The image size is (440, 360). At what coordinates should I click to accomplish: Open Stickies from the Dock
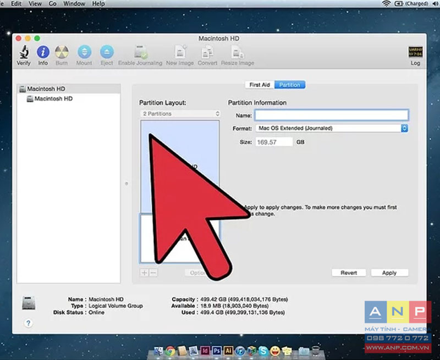point(287,351)
